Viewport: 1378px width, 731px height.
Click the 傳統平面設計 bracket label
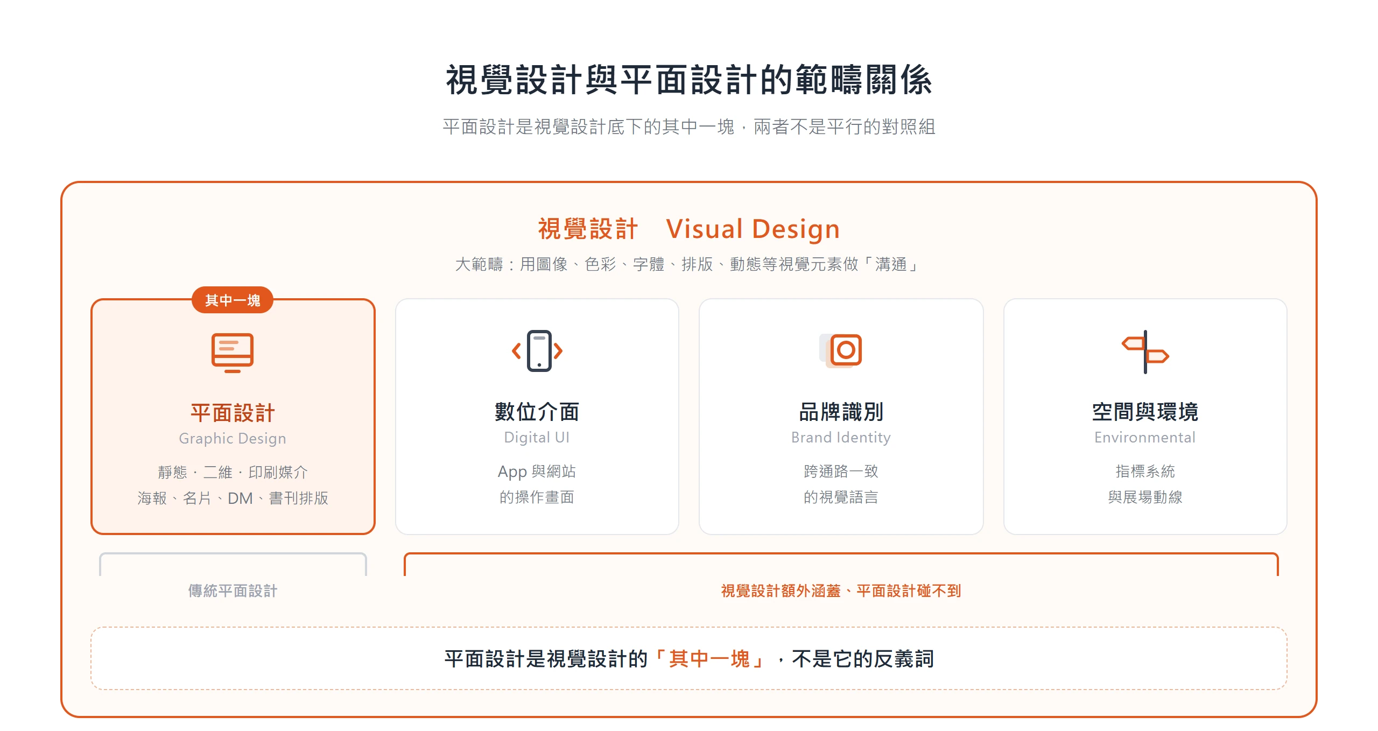[233, 591]
